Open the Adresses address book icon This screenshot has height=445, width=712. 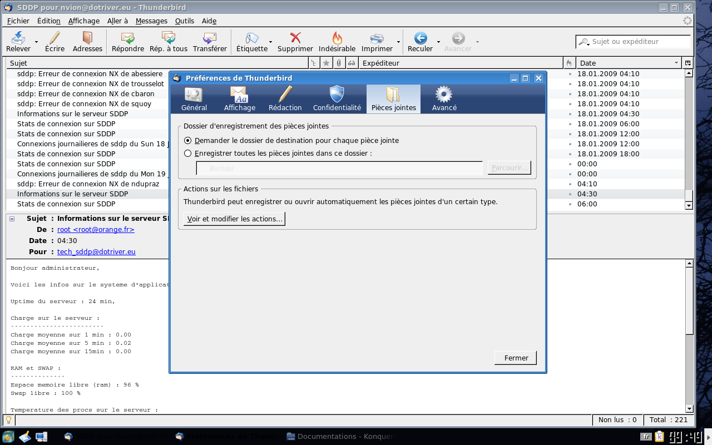click(87, 38)
